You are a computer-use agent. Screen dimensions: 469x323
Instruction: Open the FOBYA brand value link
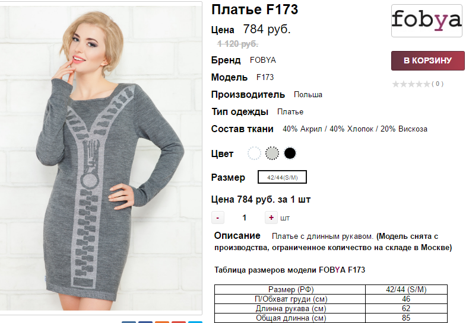(263, 60)
